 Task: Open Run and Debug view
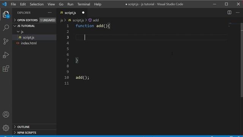[x=6, y=55]
